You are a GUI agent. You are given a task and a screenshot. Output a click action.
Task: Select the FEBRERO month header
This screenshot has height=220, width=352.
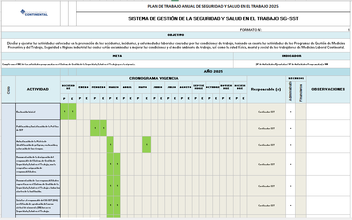click(98, 87)
